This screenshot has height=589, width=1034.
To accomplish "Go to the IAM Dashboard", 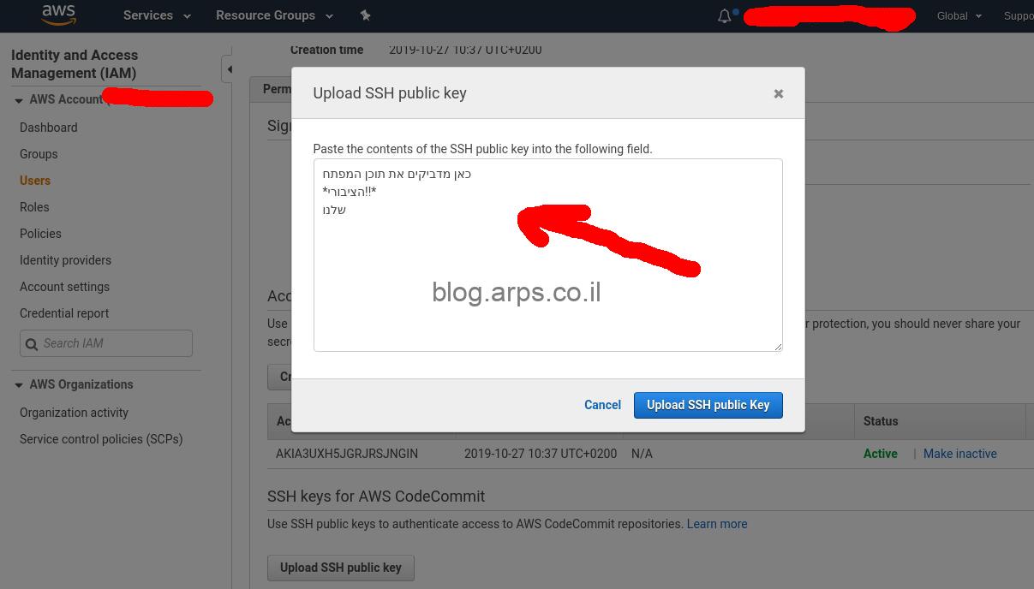I will [x=49, y=128].
